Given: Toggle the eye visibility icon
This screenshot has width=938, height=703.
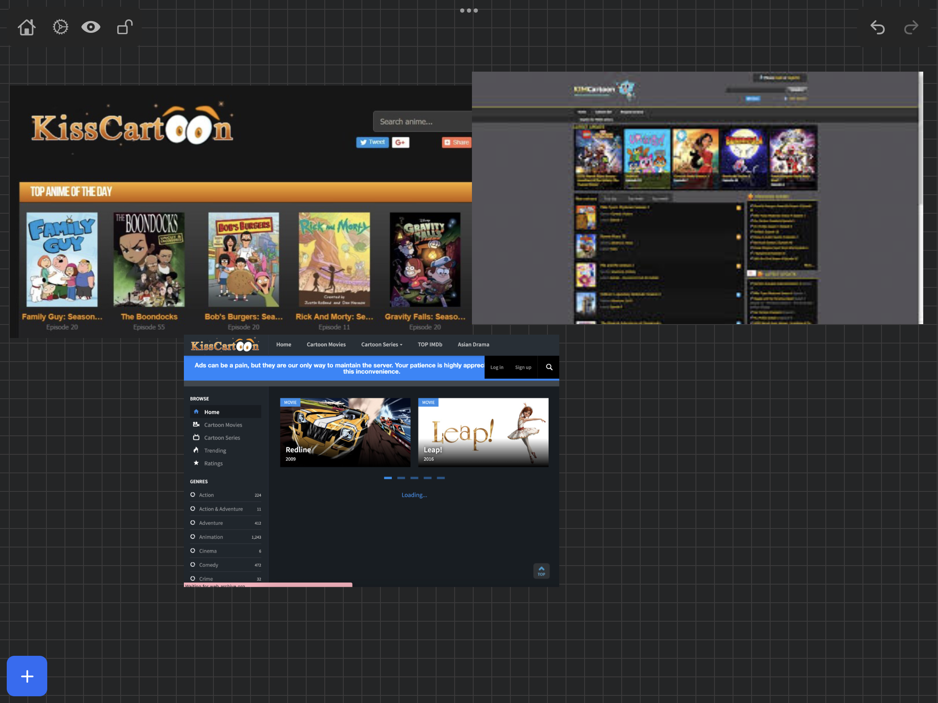Looking at the screenshot, I should 91,27.
